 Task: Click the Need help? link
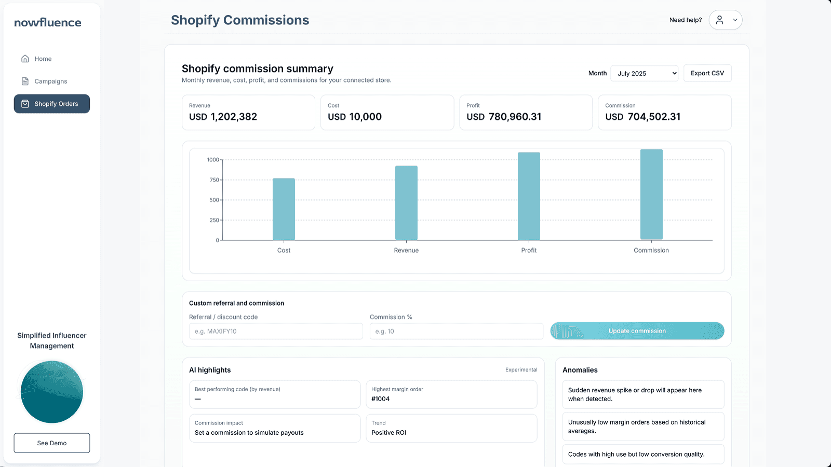coord(685,20)
